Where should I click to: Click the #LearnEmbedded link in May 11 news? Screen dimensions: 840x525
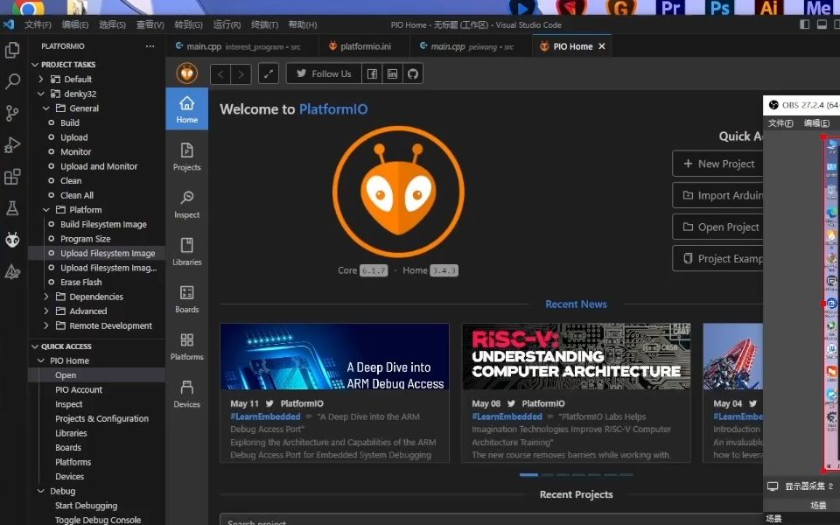click(265, 416)
